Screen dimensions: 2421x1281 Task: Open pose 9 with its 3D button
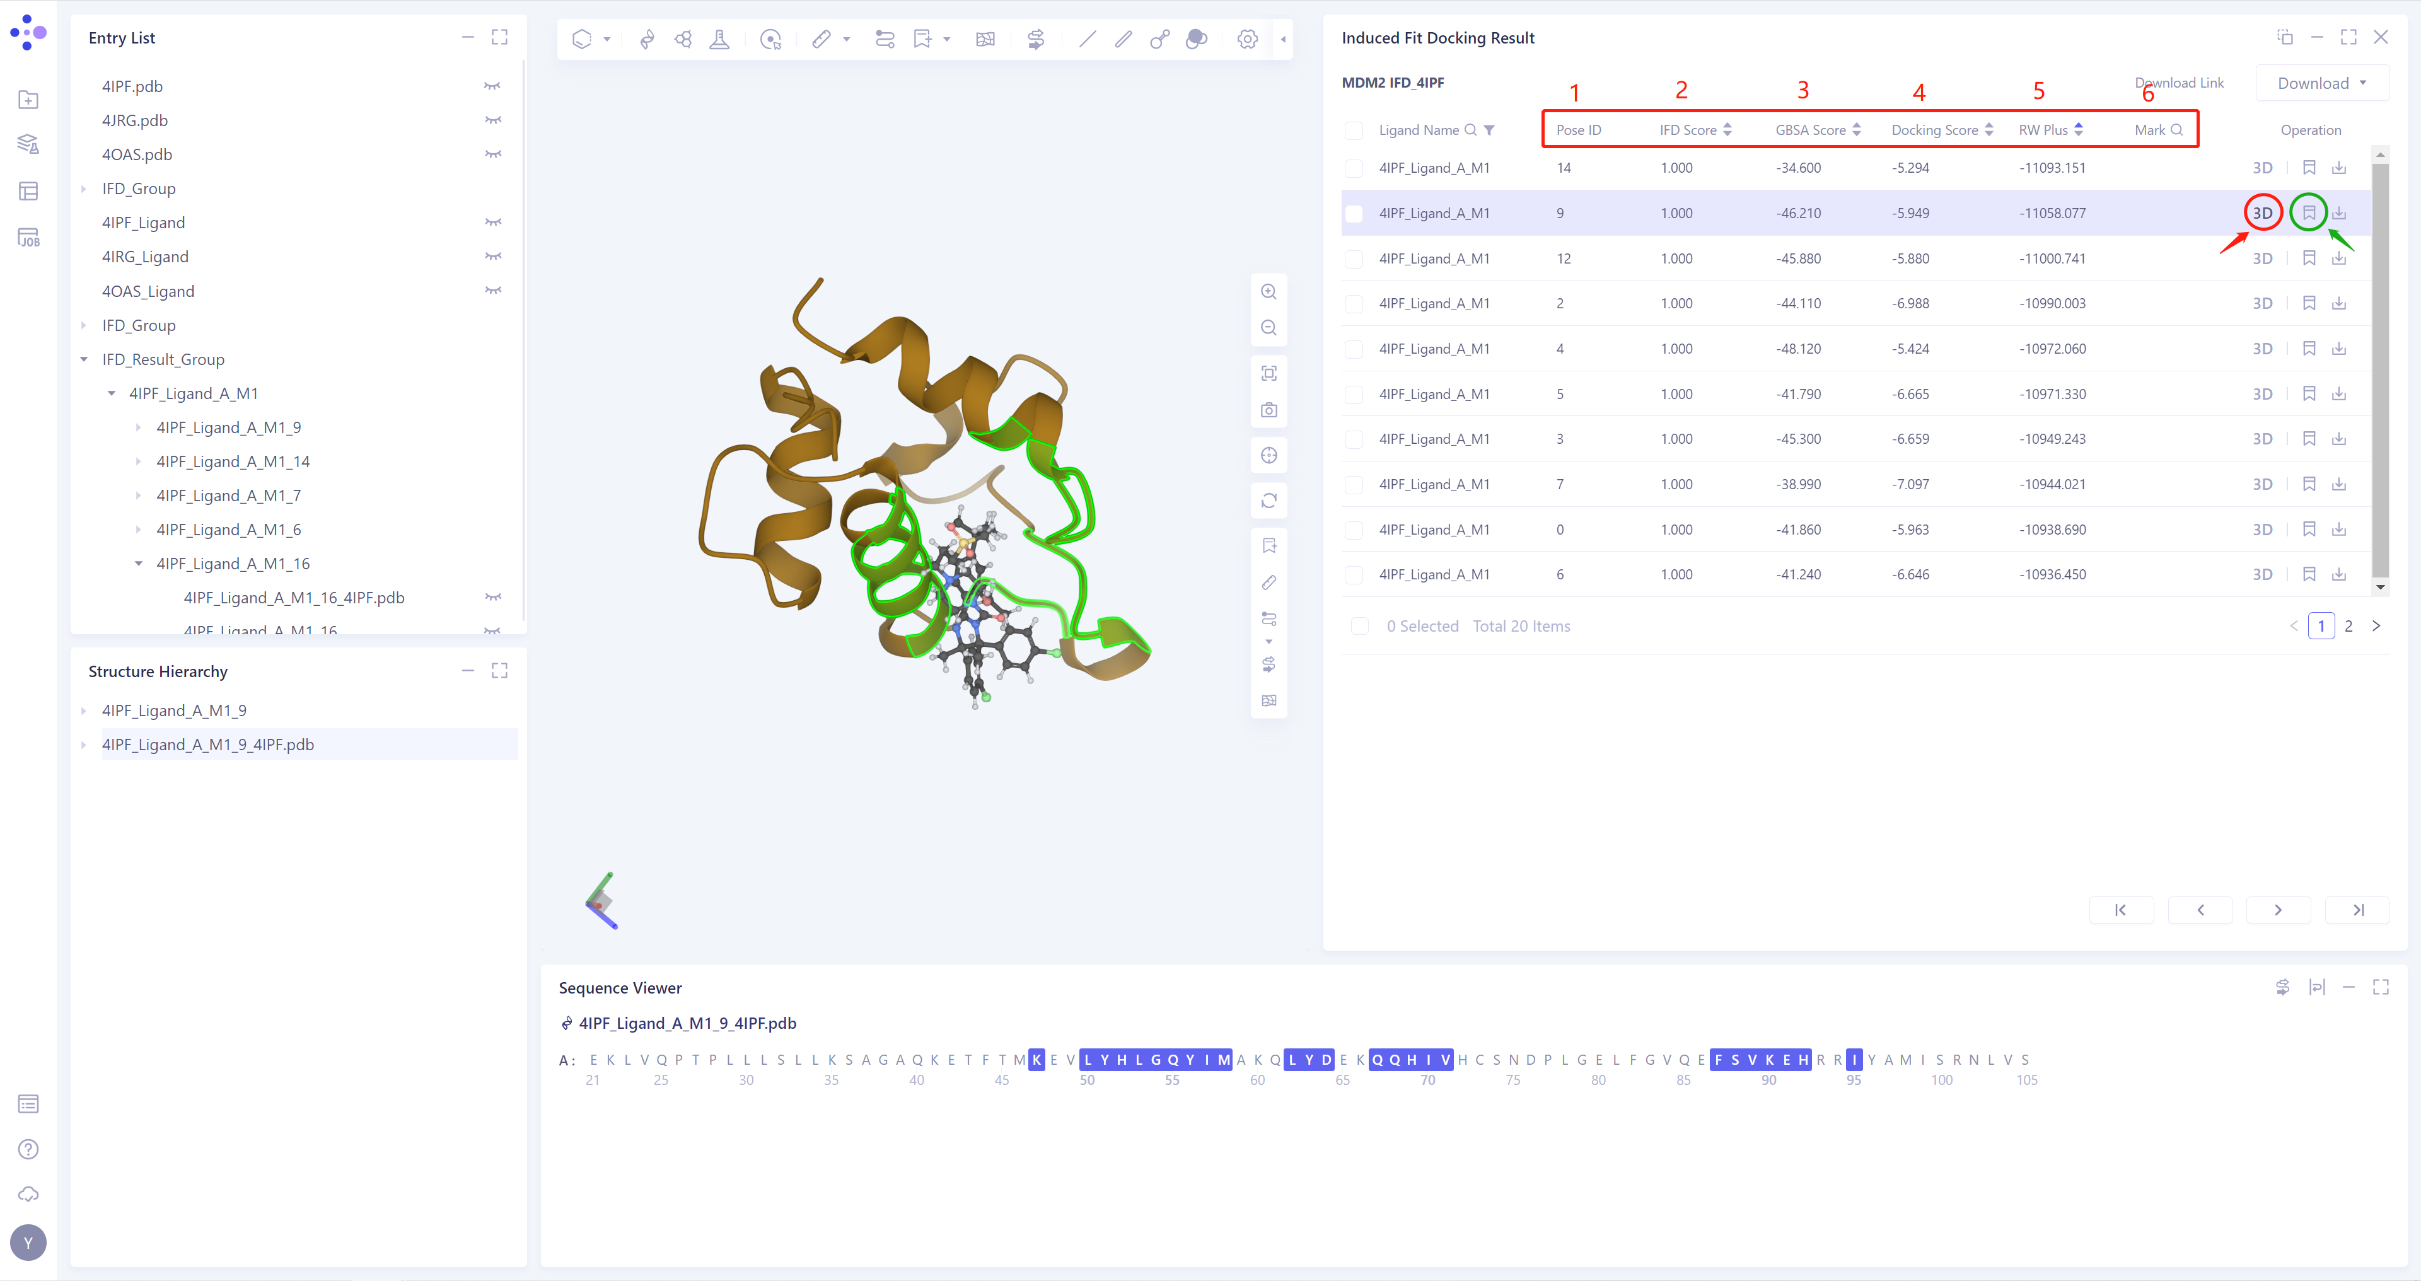coord(2263,213)
